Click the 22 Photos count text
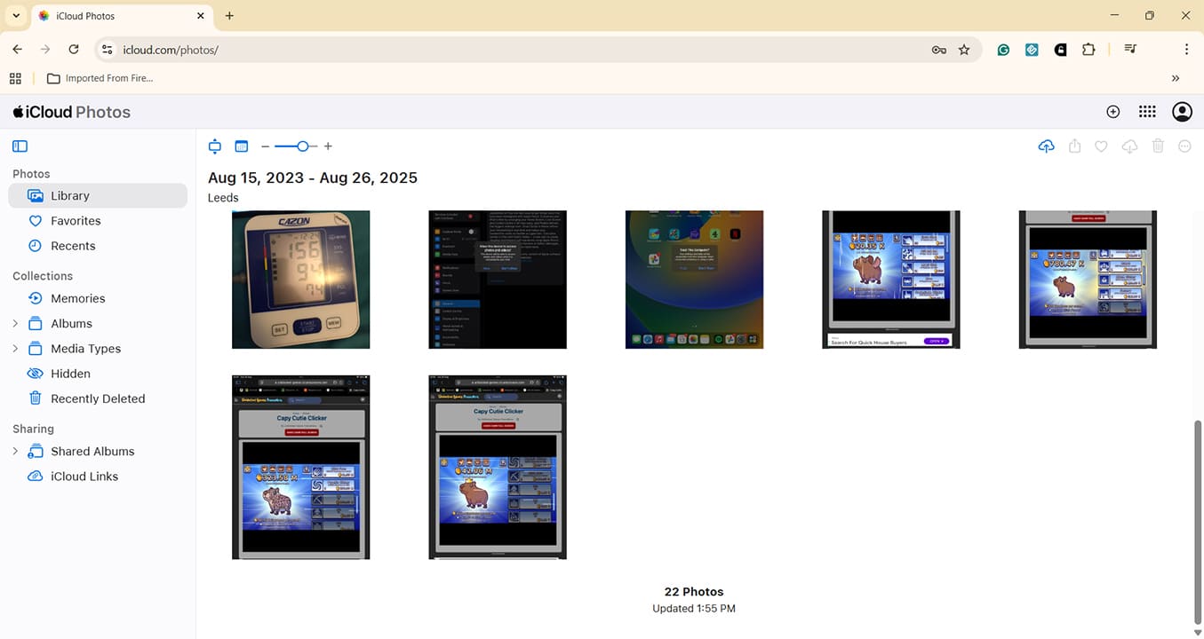Screen dimensions: 1204x639 (x=694, y=592)
